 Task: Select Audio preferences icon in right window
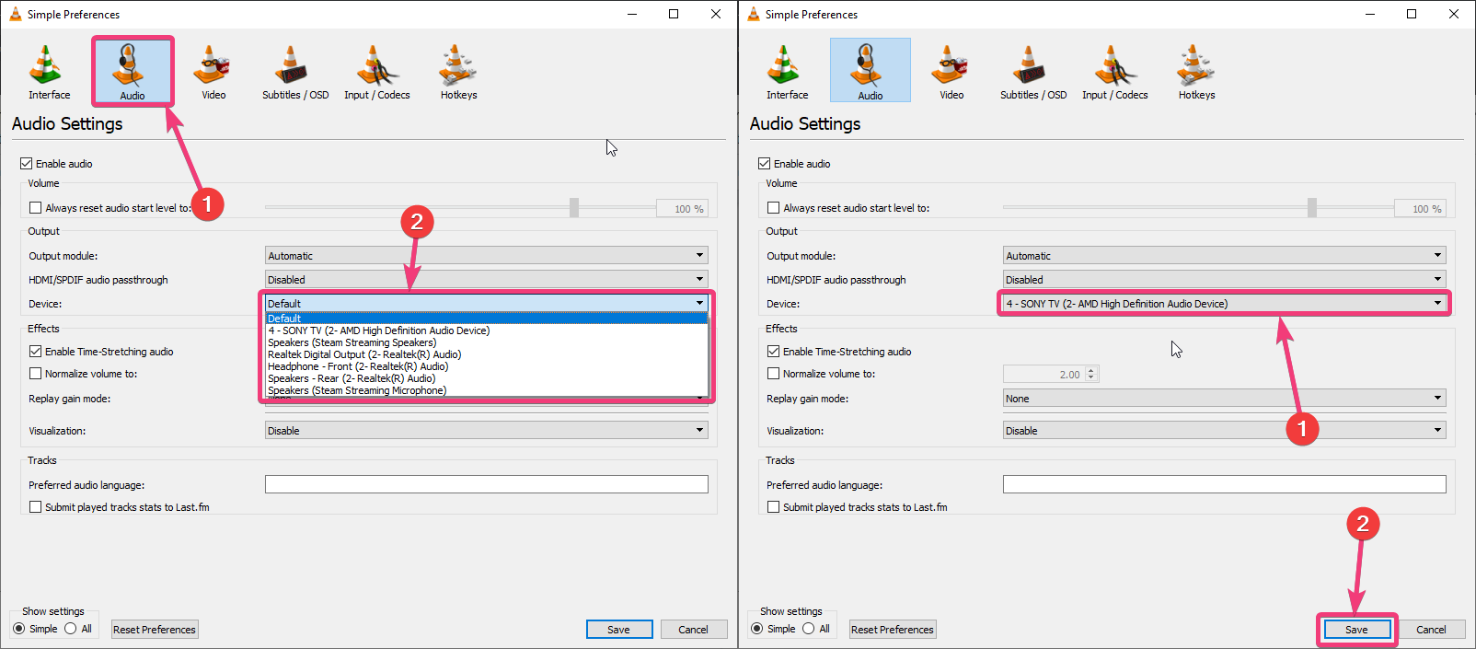pyautogui.click(x=870, y=72)
